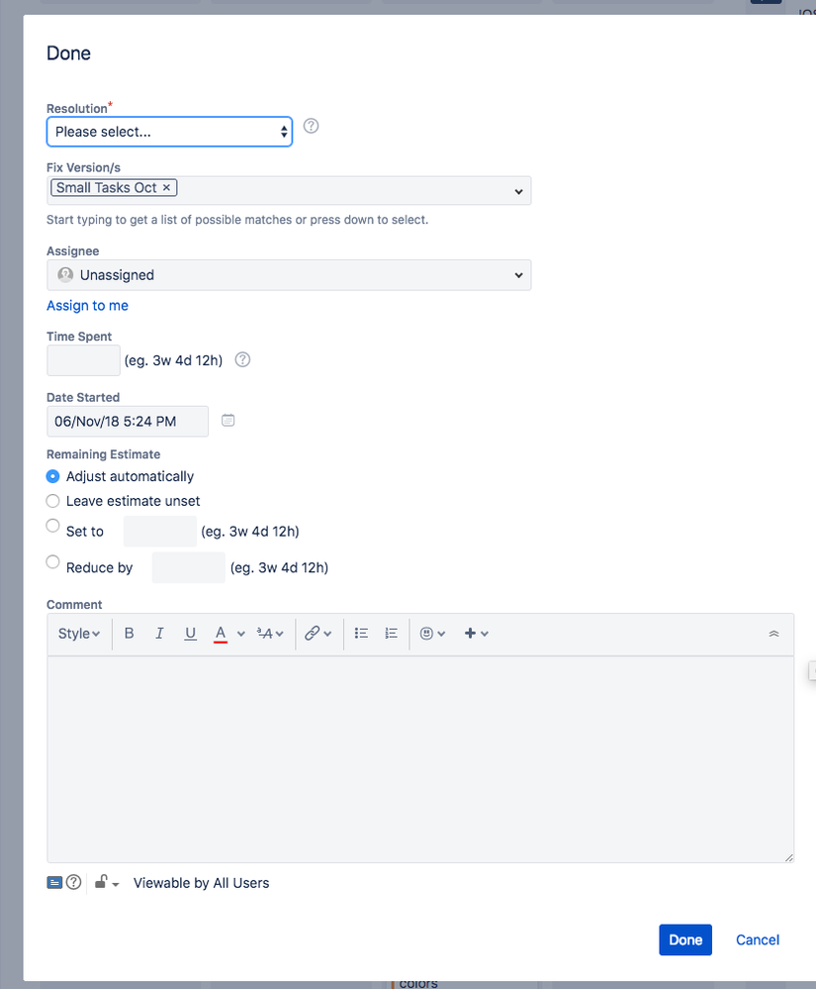This screenshot has width=816, height=989.
Task: Create a bulleted list in the comment
Action: [x=361, y=633]
